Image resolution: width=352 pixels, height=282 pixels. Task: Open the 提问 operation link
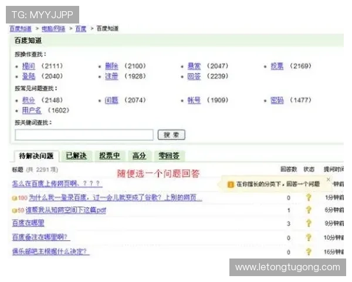click(x=29, y=66)
